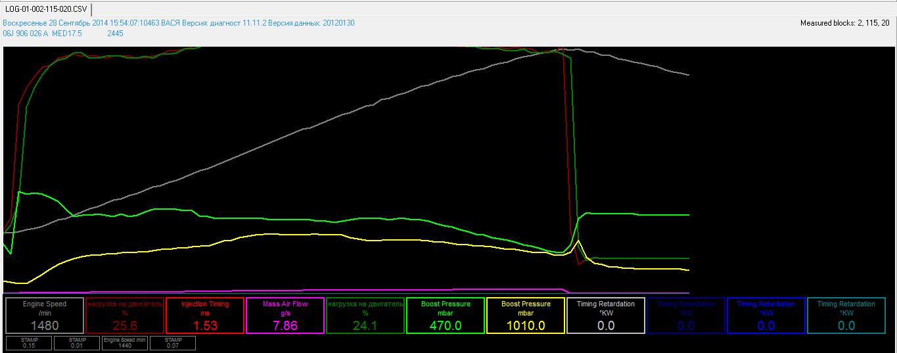Select the LOG-01-002-115-020.CSV tab
897x353 pixels.
click(45, 9)
